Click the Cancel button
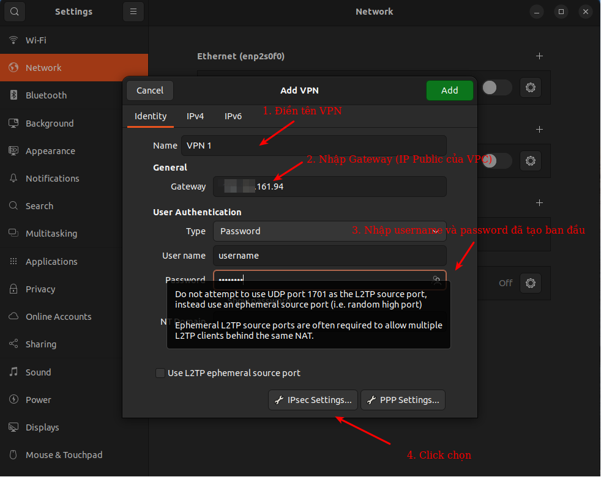Image resolution: width=601 pixels, height=477 pixels. [150, 91]
